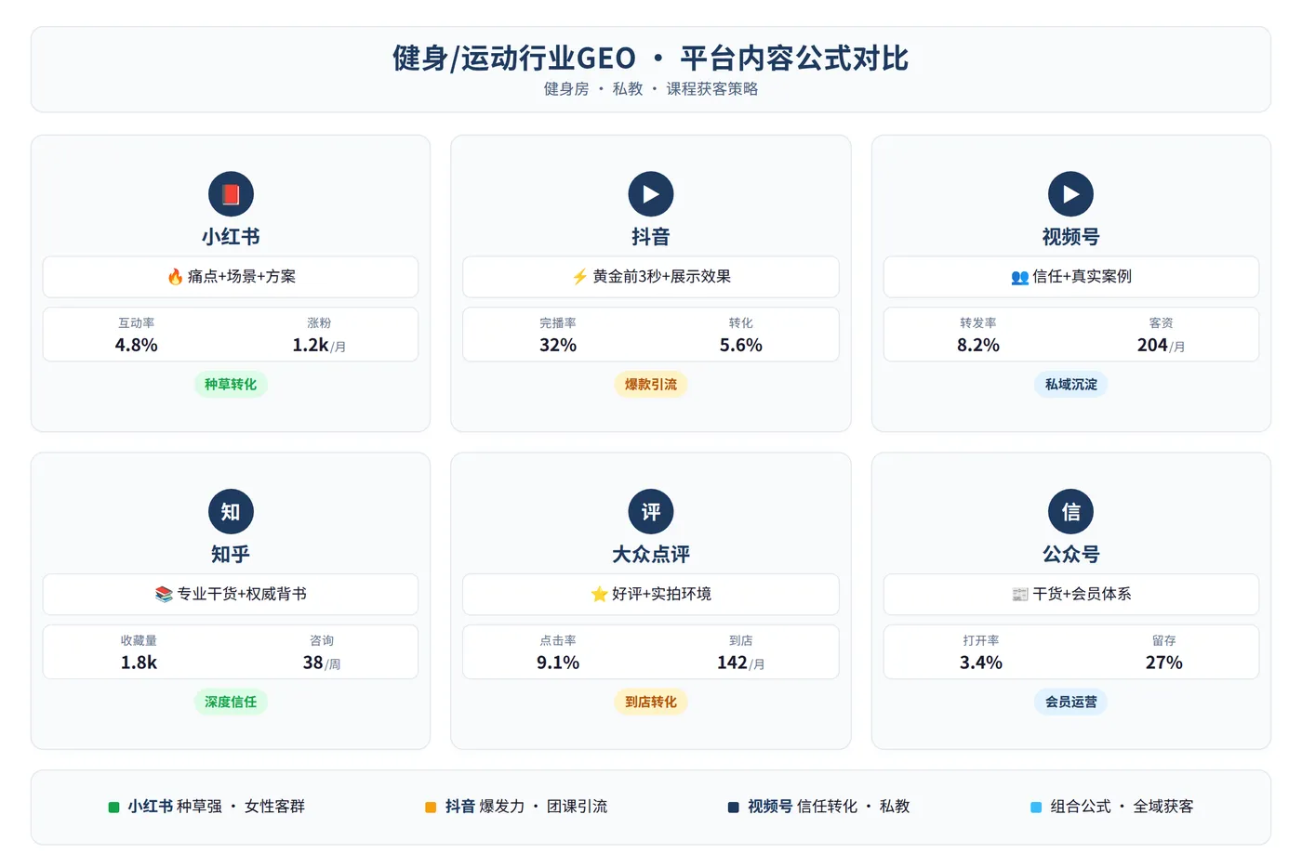The image size is (1302, 867).
Task: Click the subtitle 健身房 · 私教 · 课程获客策略
Action: [651, 89]
